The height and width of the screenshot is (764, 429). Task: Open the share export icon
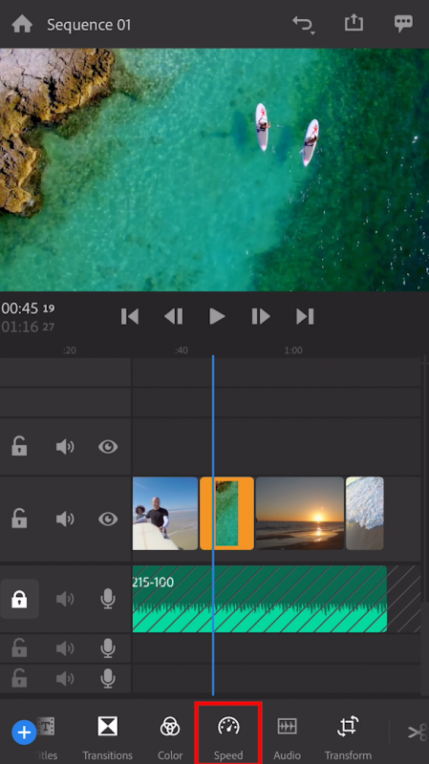tap(354, 23)
